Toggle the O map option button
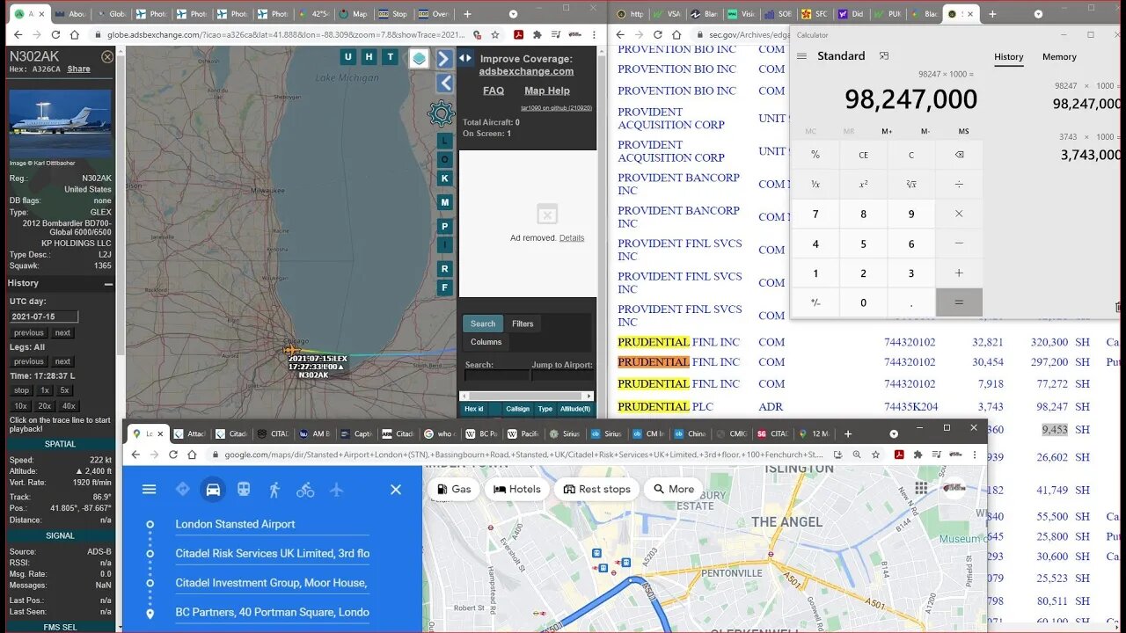 click(x=445, y=159)
